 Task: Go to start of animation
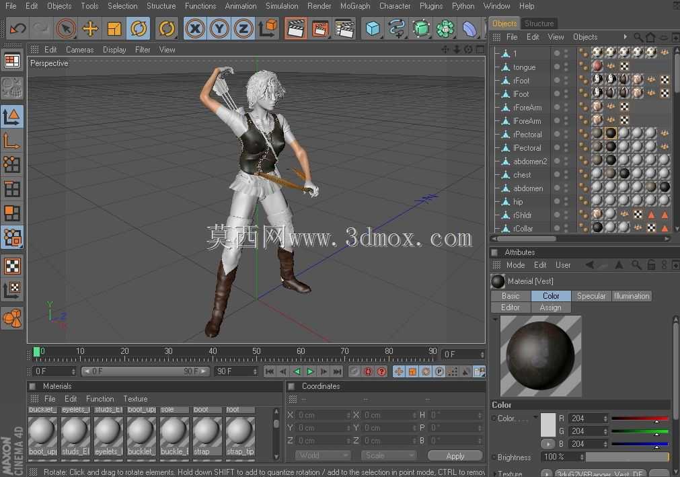pos(269,371)
